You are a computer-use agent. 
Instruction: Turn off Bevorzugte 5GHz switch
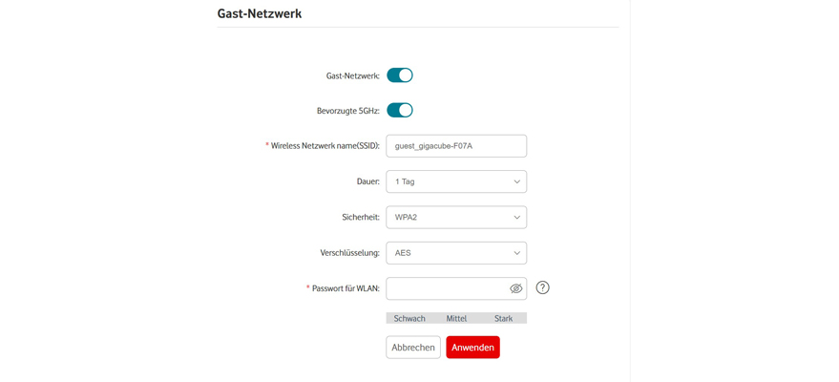pos(400,111)
